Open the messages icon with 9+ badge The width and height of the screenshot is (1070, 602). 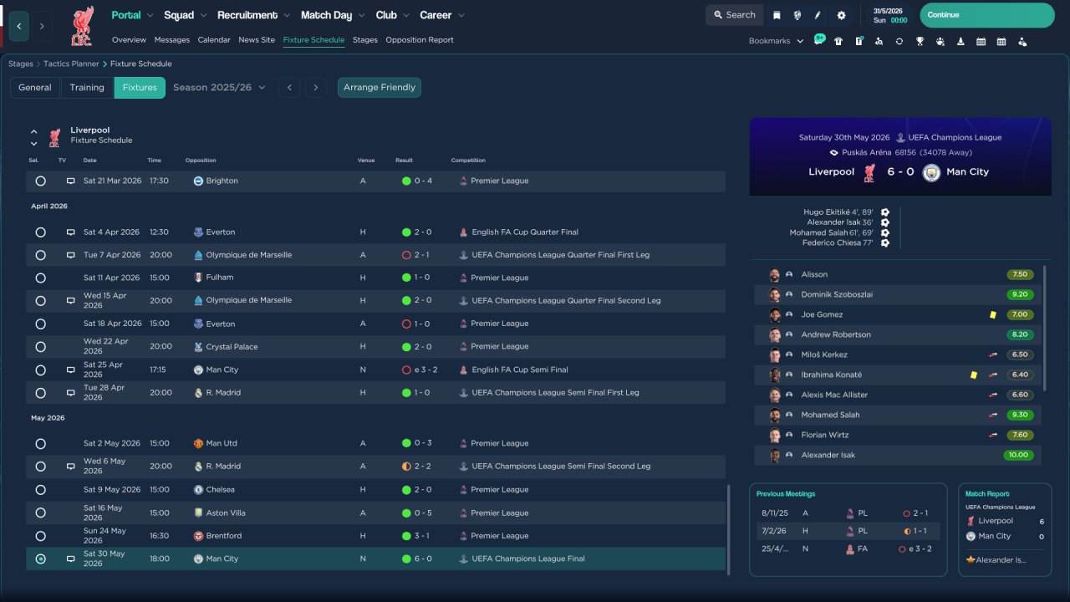coord(819,40)
